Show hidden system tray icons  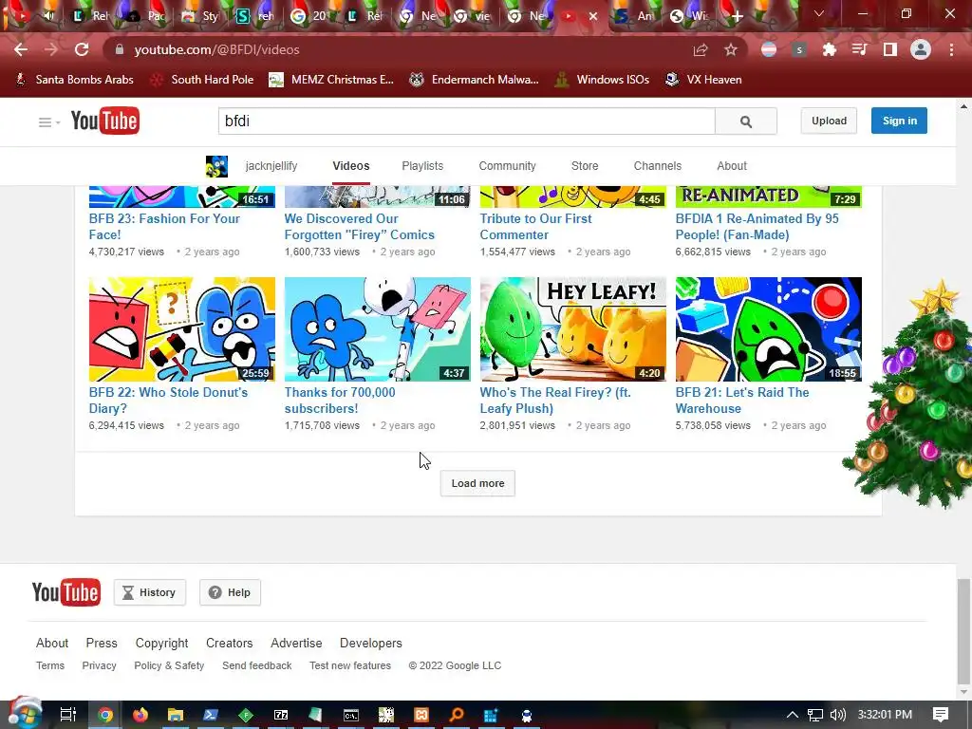click(x=793, y=715)
